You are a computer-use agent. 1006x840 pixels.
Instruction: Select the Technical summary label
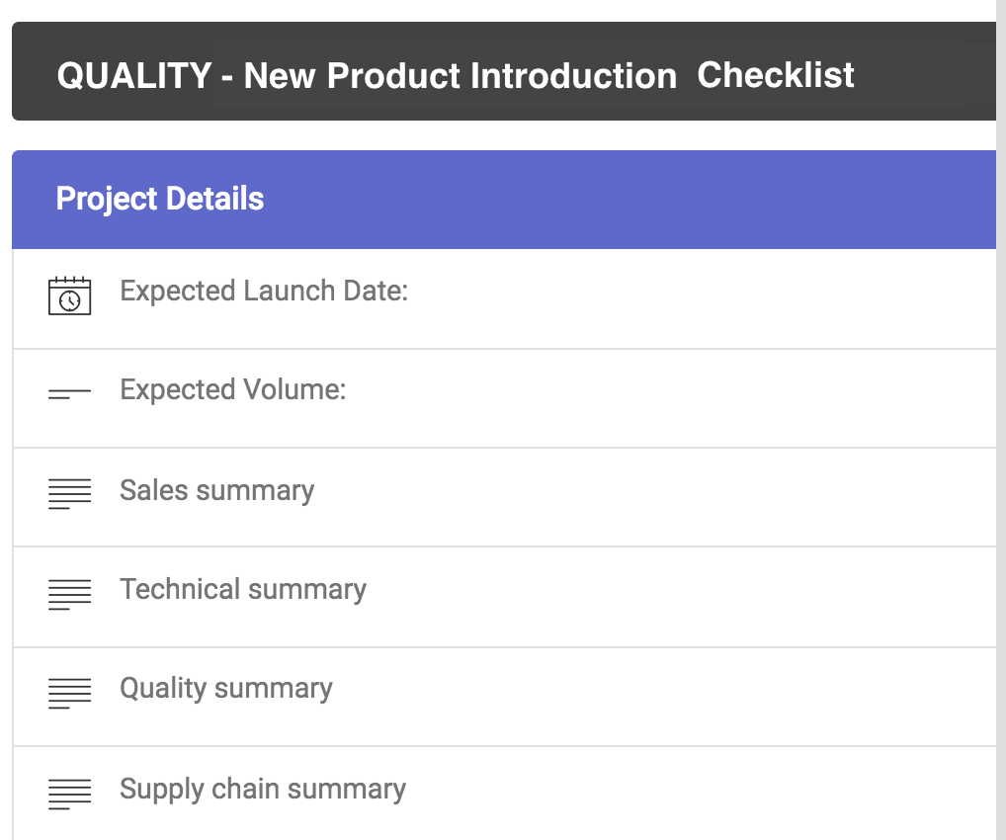coord(243,590)
